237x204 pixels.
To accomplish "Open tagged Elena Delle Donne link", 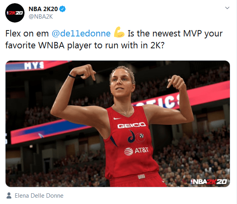I will (39, 196).
